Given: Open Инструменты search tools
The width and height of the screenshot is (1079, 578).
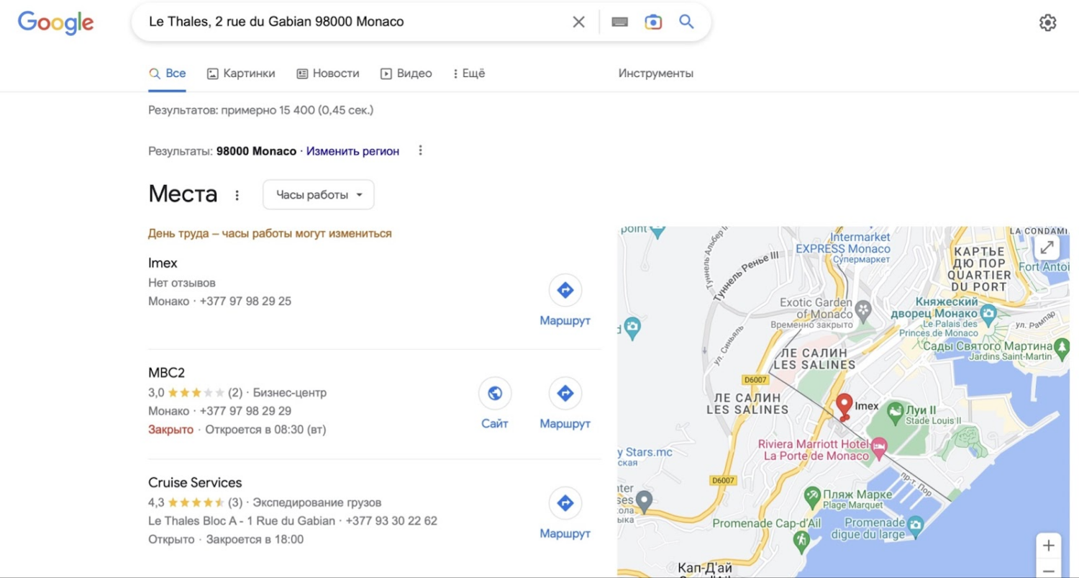Looking at the screenshot, I should pyautogui.click(x=655, y=73).
